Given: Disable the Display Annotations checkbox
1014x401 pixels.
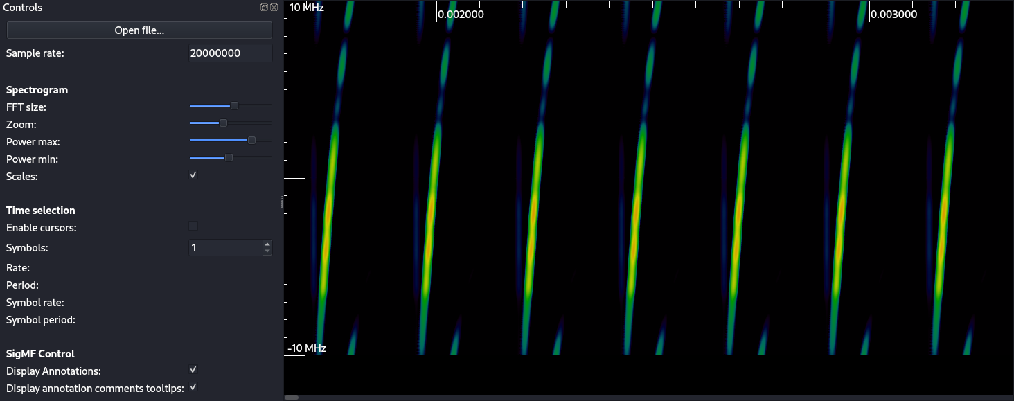Looking at the screenshot, I should point(193,370).
